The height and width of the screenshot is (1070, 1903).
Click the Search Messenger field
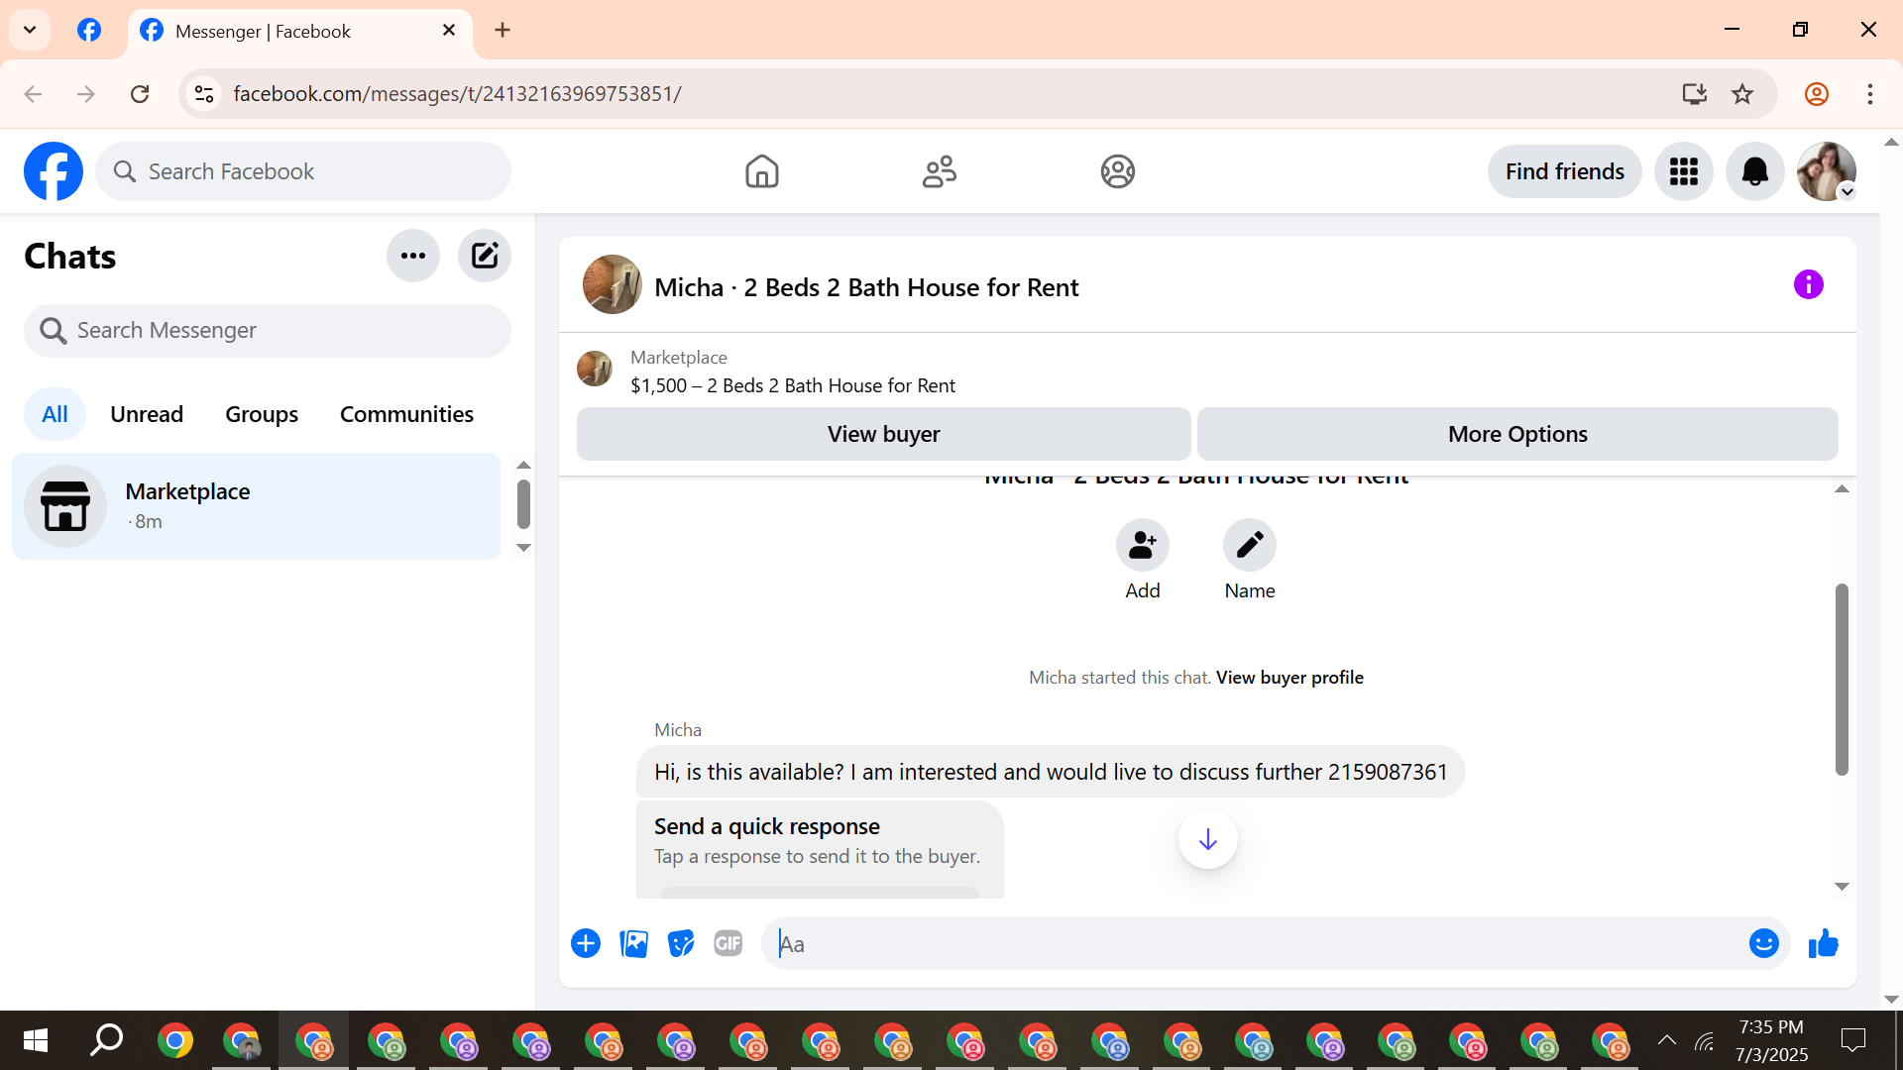tap(268, 331)
